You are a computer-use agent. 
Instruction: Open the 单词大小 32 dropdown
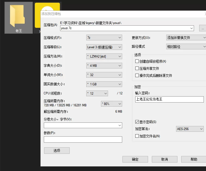click(104, 75)
